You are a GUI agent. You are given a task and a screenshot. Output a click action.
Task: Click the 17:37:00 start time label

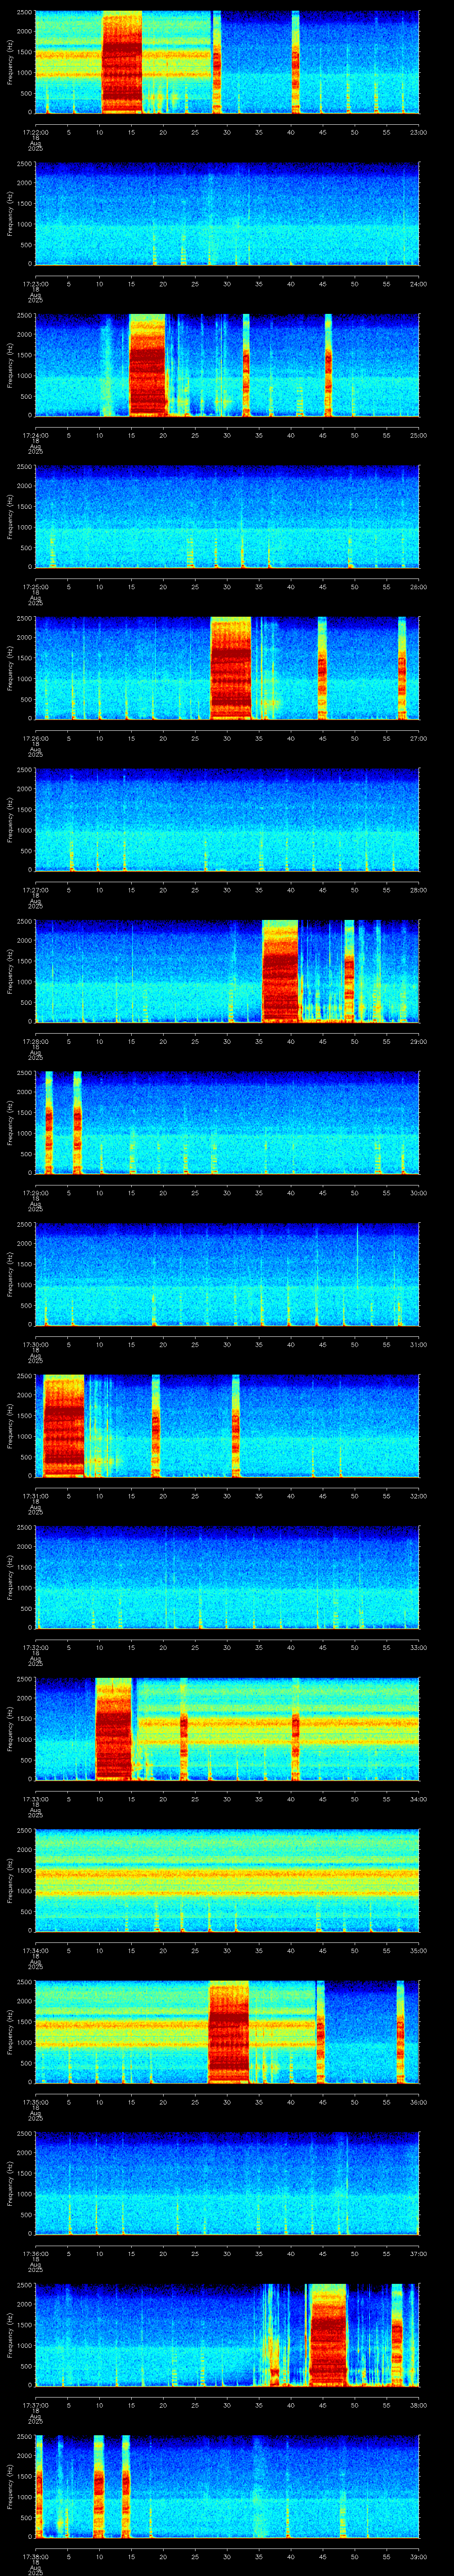[35, 2405]
